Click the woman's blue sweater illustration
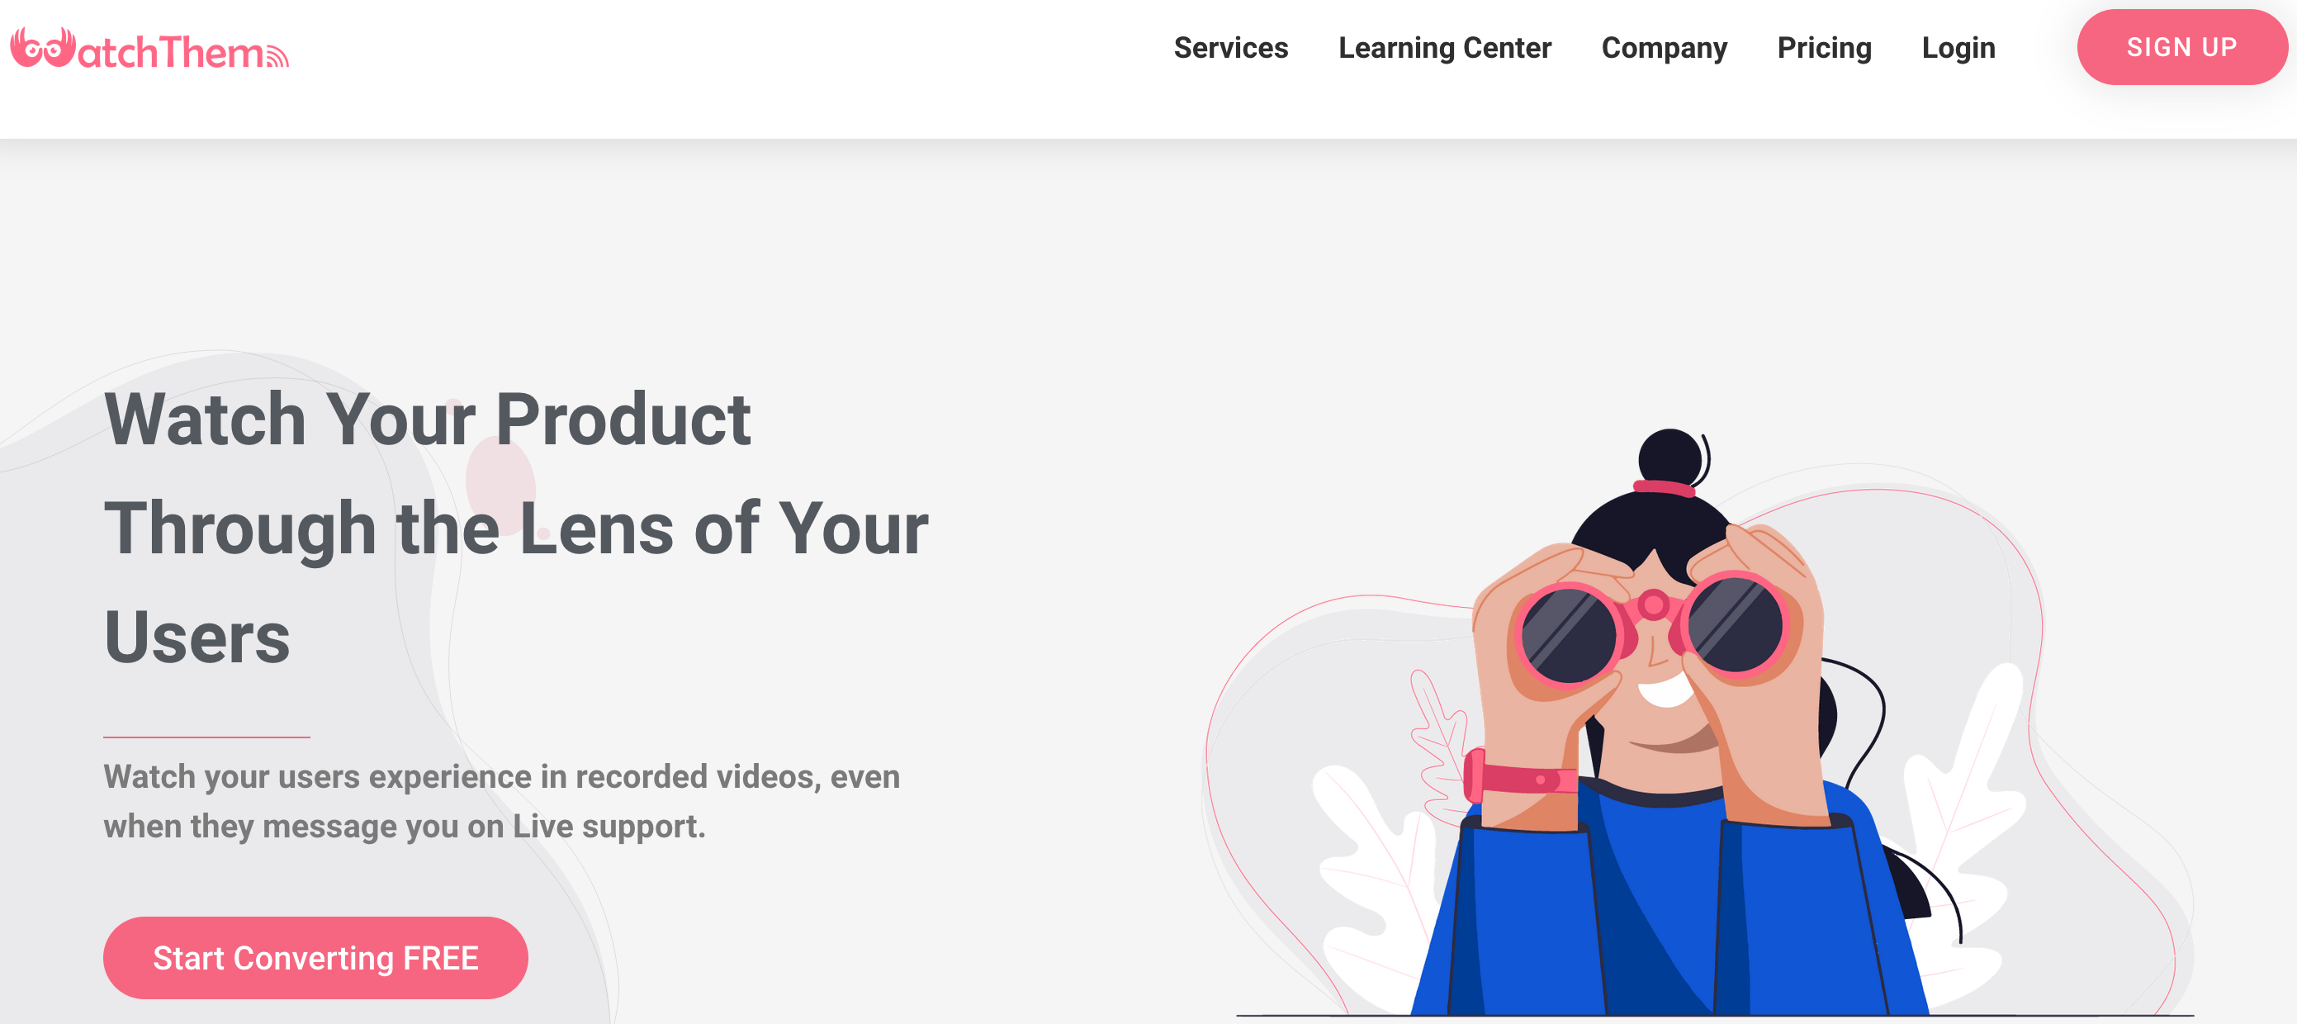The width and height of the screenshot is (2297, 1024). pyautogui.click(x=1668, y=901)
